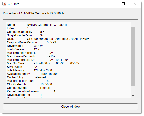Minimize the GPU Info window
144x116 pixels.
pyautogui.click(x=112, y=4)
